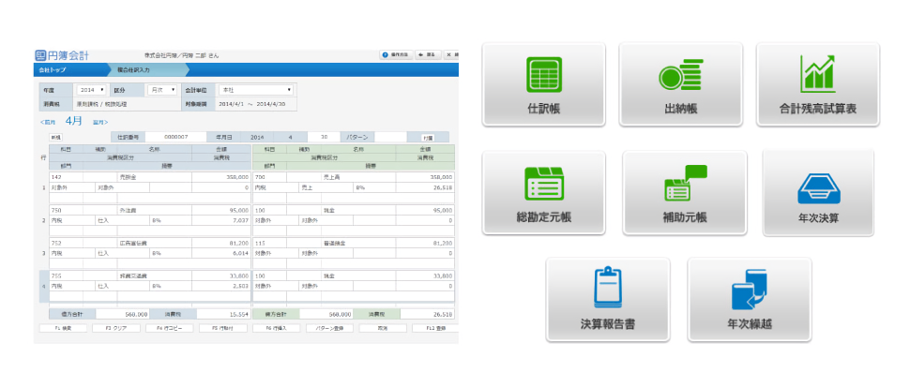This screenshot has width=910, height=372.
Task: Open the 決算報告書 financial report tile
Action: click(608, 300)
